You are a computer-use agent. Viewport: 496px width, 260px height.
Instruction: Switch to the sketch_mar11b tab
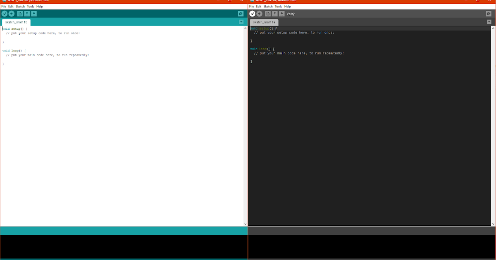(x=16, y=22)
